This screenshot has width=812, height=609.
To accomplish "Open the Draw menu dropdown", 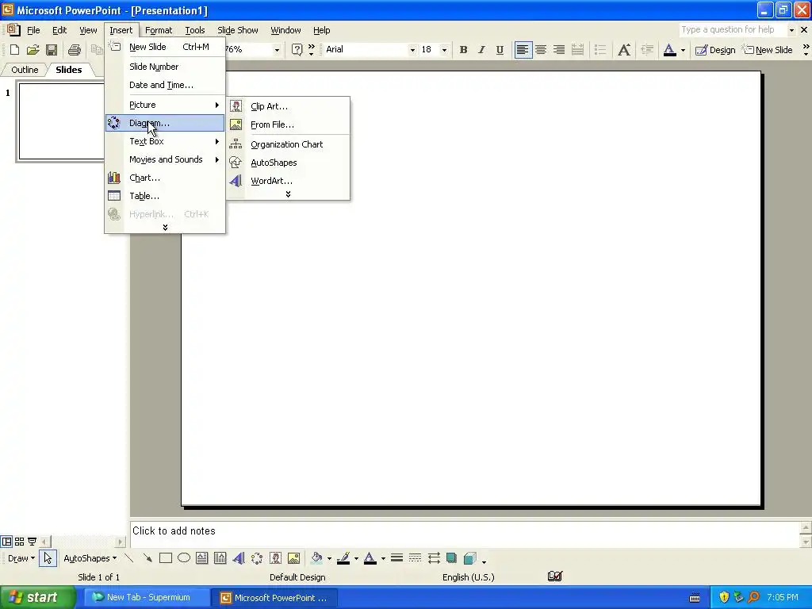I will tap(21, 558).
